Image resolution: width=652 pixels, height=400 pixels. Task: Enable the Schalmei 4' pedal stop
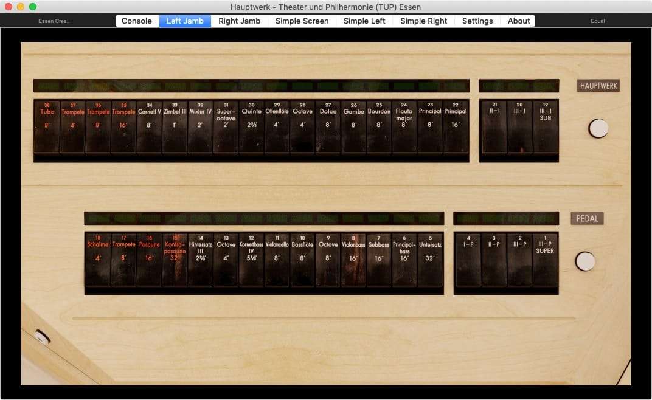[x=98, y=260]
